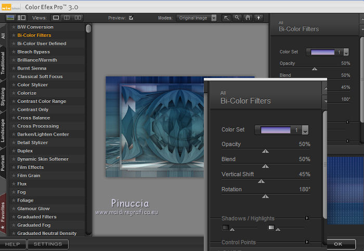Open the Traditional filter tab
The height and width of the screenshot is (251, 364).
(4, 62)
